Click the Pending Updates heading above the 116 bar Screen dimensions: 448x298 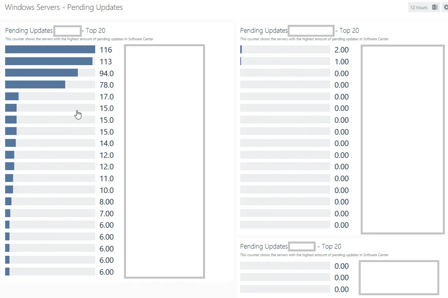click(29, 30)
